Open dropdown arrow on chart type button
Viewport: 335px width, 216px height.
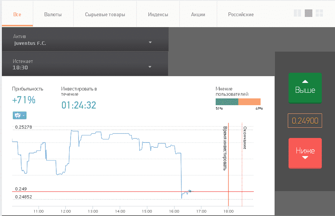click(x=24, y=116)
